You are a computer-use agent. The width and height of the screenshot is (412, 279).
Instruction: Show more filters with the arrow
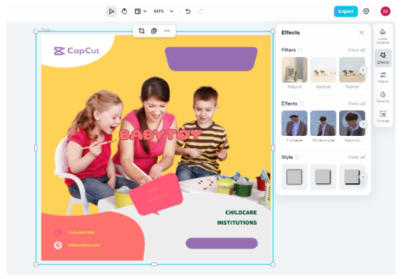click(363, 70)
